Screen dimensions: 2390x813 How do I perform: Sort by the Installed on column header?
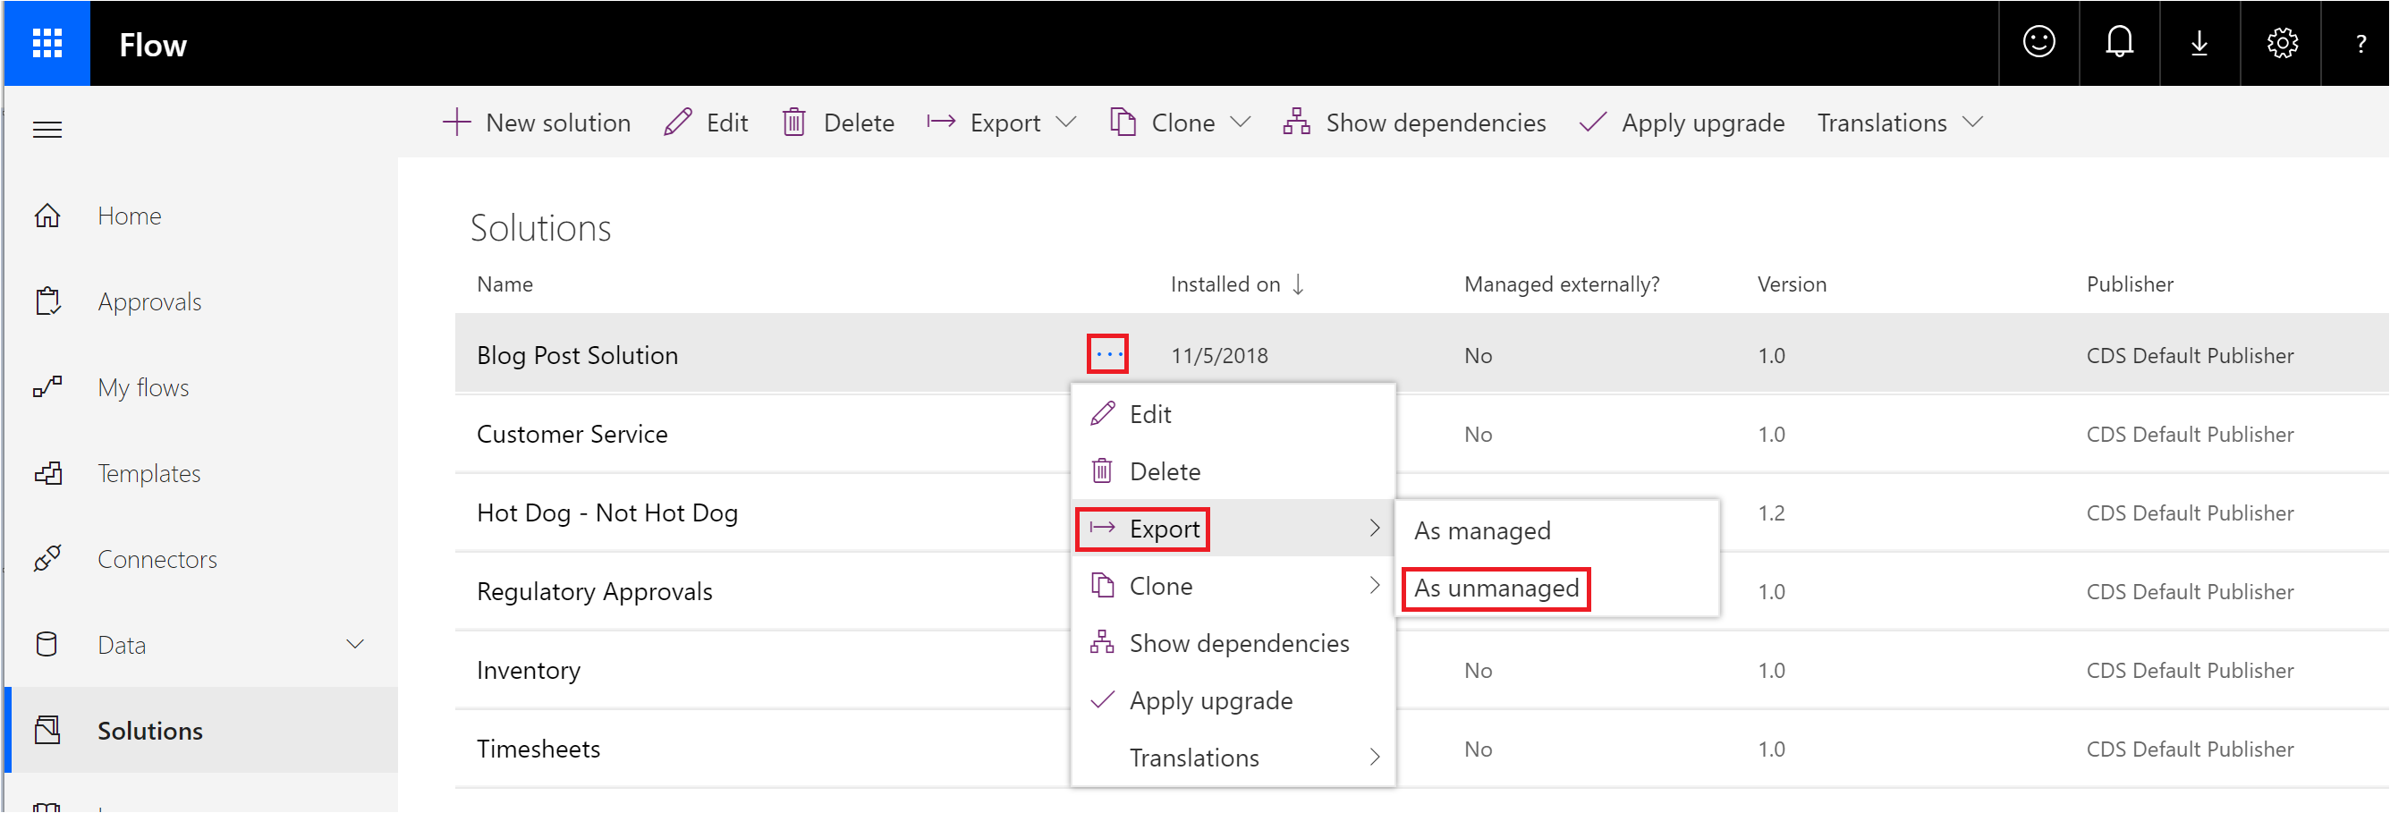point(1225,284)
